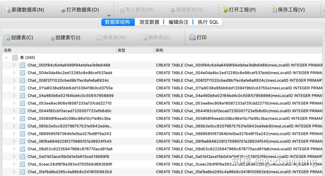
Task: Save project with 保存工程(V)
Action: (288, 10)
